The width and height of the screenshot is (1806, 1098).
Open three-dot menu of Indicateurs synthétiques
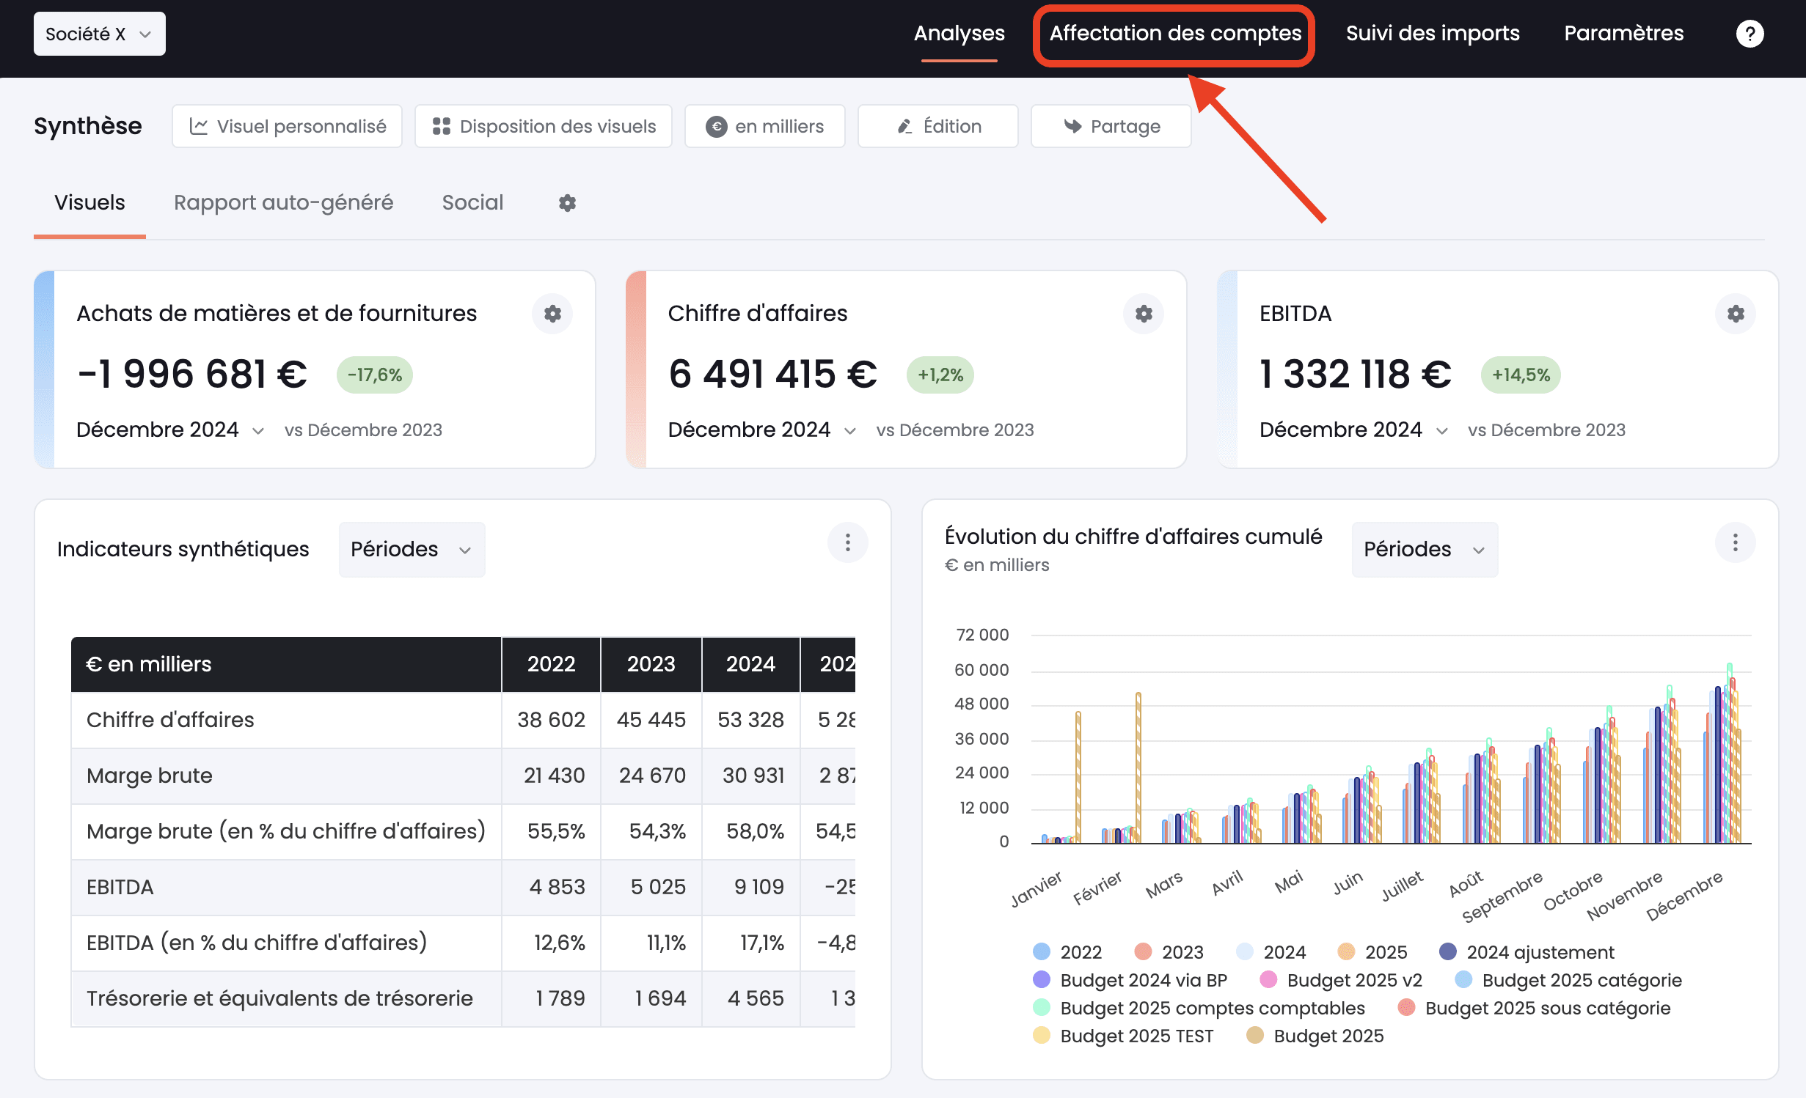pos(848,542)
